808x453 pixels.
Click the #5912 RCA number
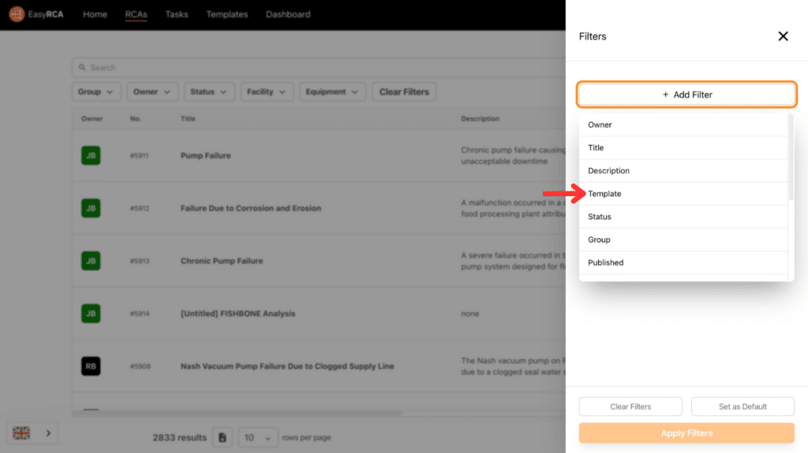[x=140, y=209]
